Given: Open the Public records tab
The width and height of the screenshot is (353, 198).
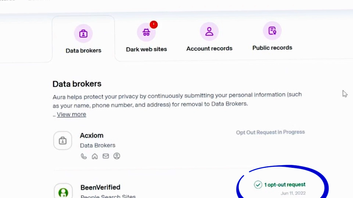Looking at the screenshot, I should (272, 48).
